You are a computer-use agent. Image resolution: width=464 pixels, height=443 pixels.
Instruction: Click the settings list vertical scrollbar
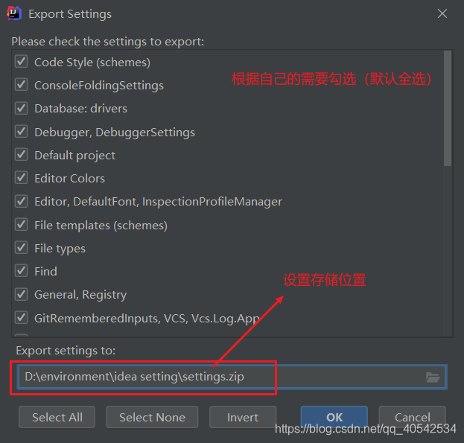(448, 109)
